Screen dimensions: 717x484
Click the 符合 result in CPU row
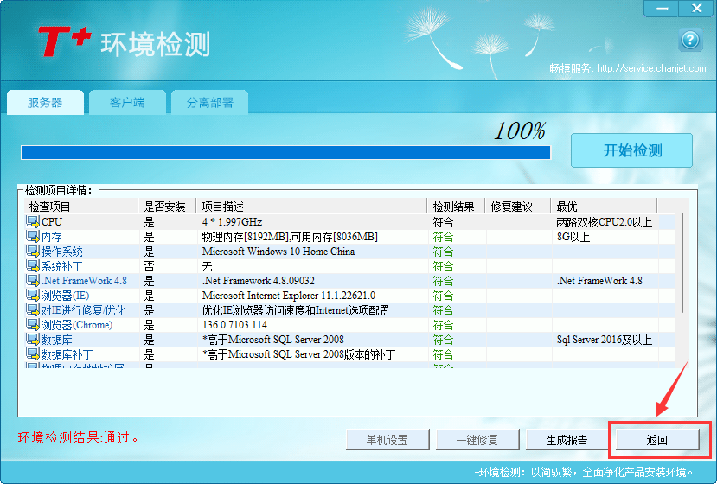point(443,222)
